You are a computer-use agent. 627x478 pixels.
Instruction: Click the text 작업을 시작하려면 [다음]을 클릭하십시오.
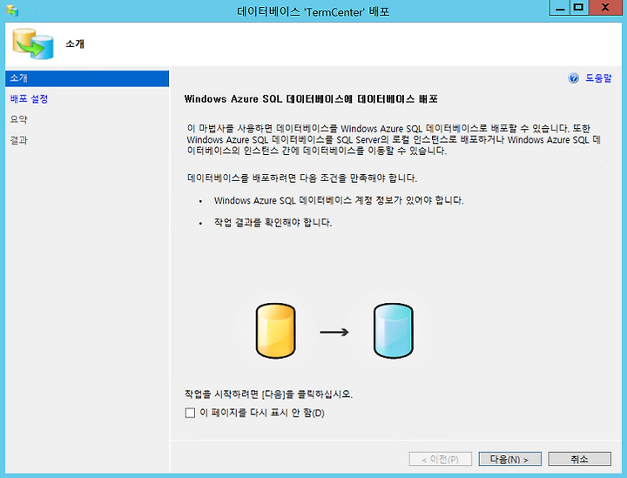click(268, 394)
